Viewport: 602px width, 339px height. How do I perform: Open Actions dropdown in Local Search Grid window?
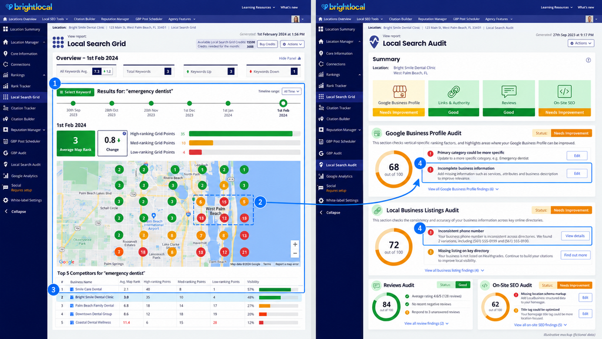coord(292,44)
